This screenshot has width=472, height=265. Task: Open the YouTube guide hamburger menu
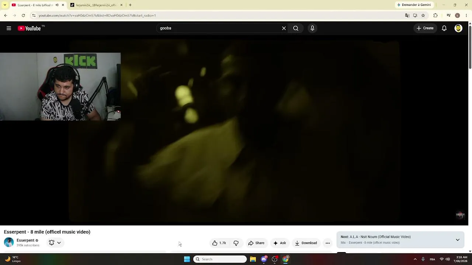[x=9, y=28]
